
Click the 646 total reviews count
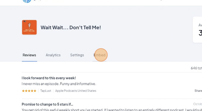coord(196,68)
